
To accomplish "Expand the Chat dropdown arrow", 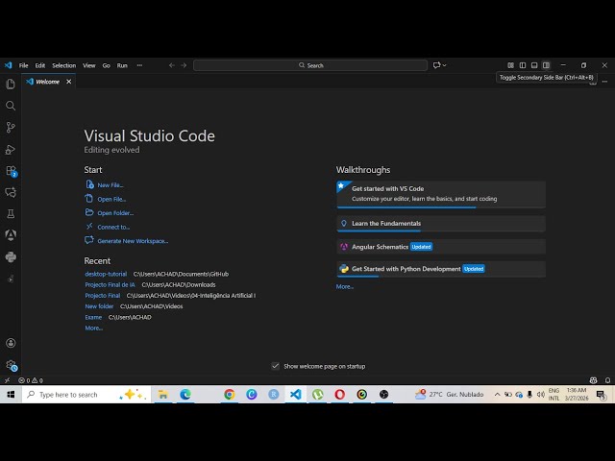I will pos(445,65).
